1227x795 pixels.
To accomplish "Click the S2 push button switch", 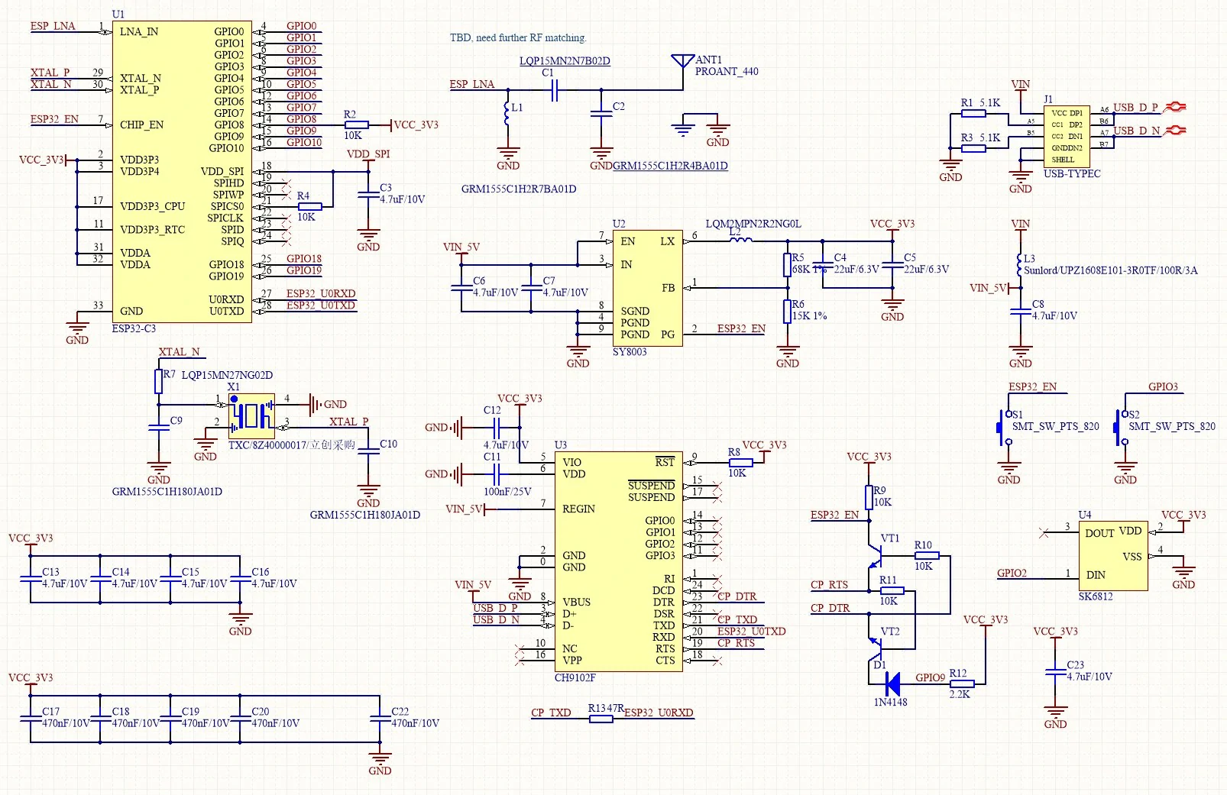I will click(x=1121, y=428).
